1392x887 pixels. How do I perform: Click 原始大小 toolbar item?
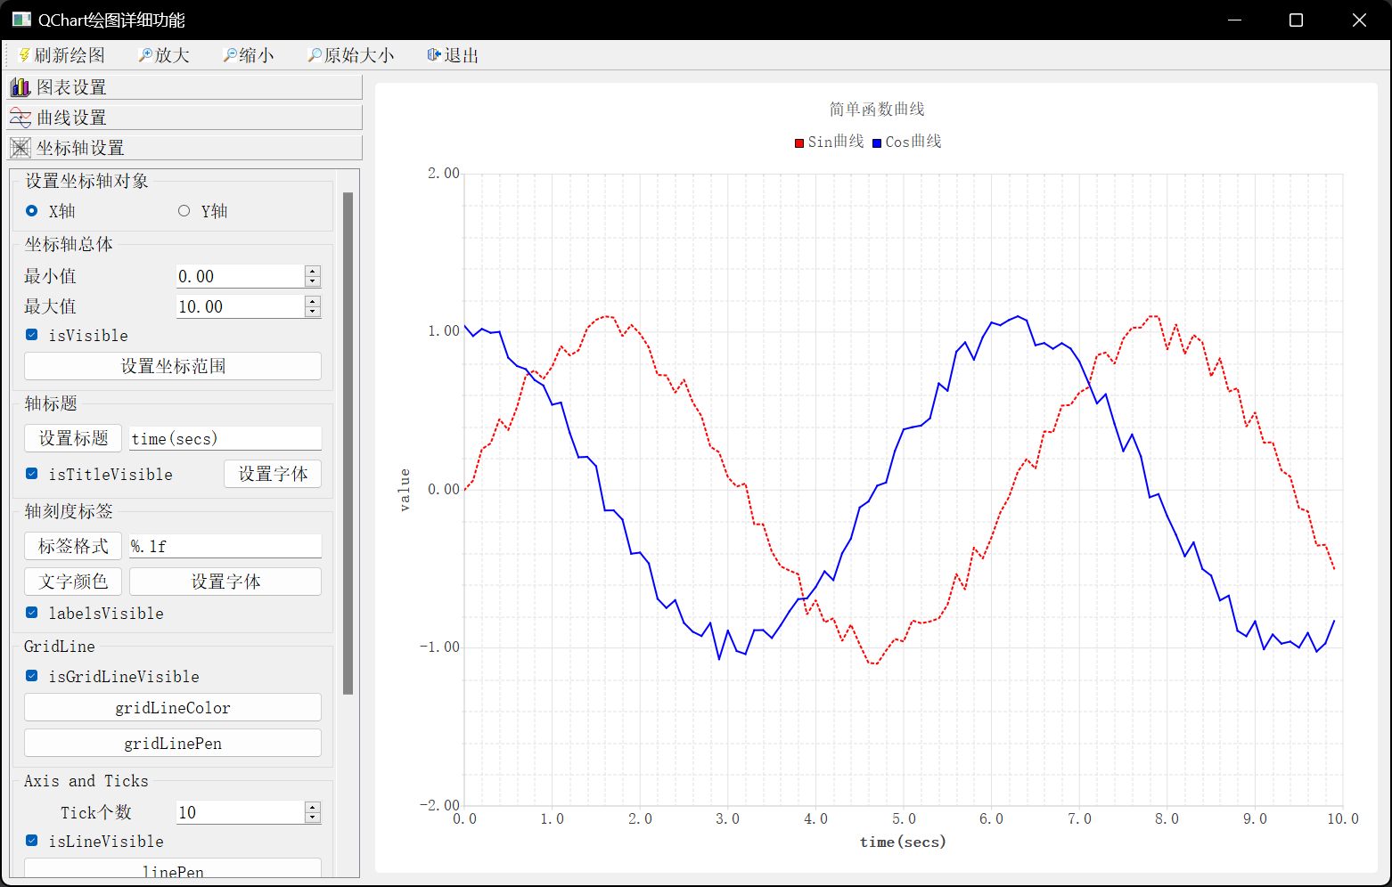(351, 55)
